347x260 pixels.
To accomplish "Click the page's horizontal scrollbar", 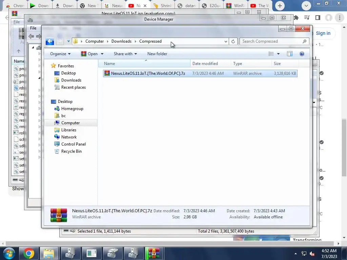I will 169,243.
